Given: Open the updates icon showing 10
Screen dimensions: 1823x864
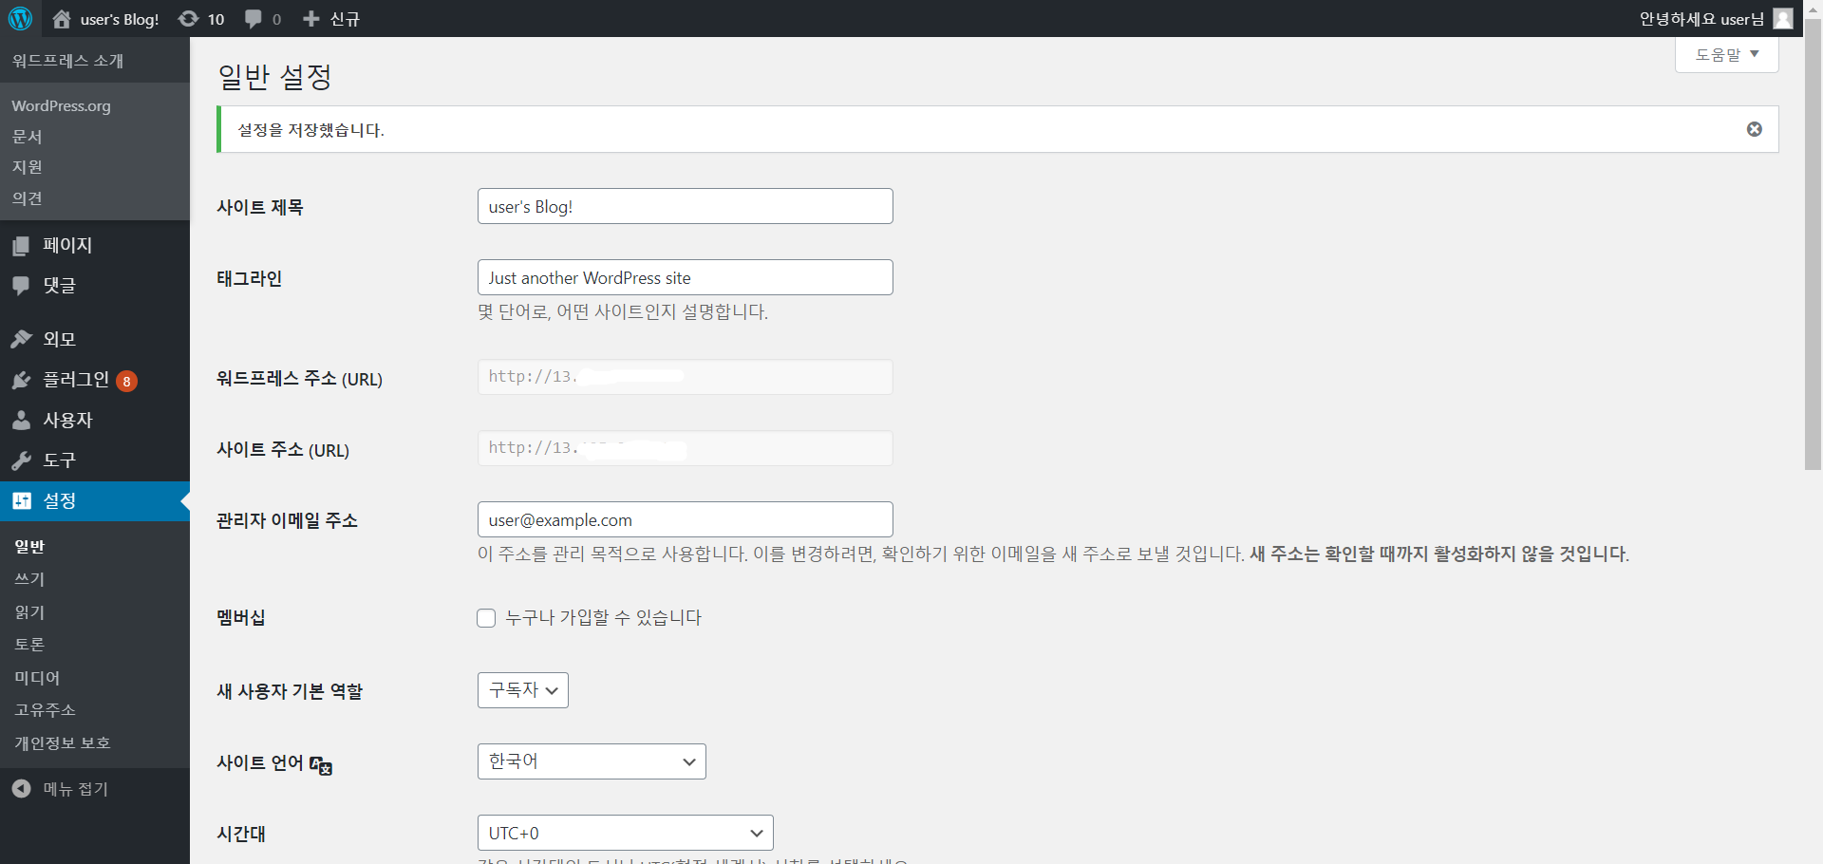Looking at the screenshot, I should click(x=189, y=19).
